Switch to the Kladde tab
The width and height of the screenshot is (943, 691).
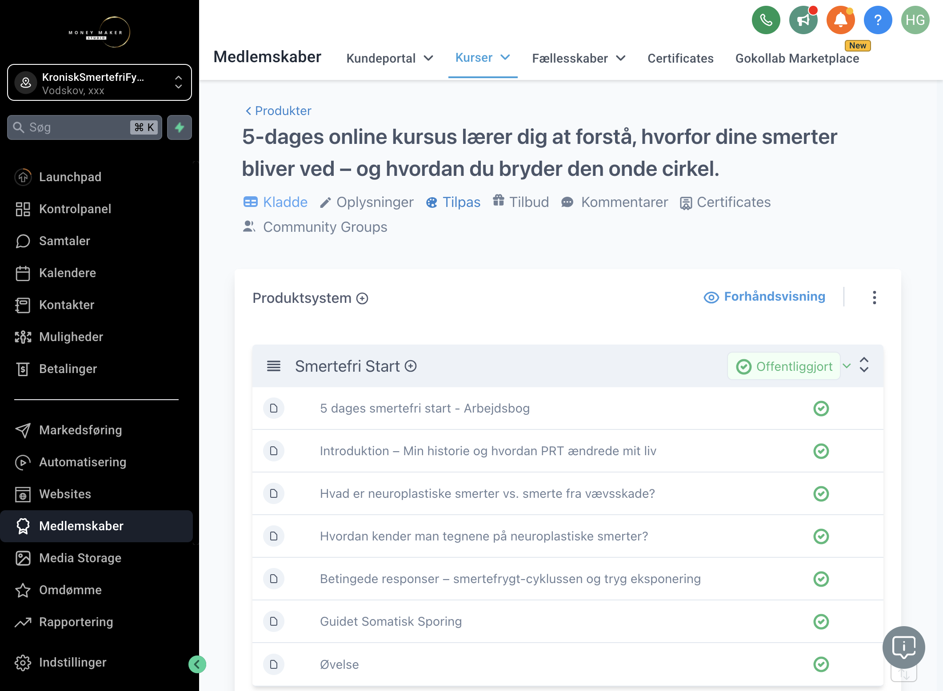[x=276, y=202]
